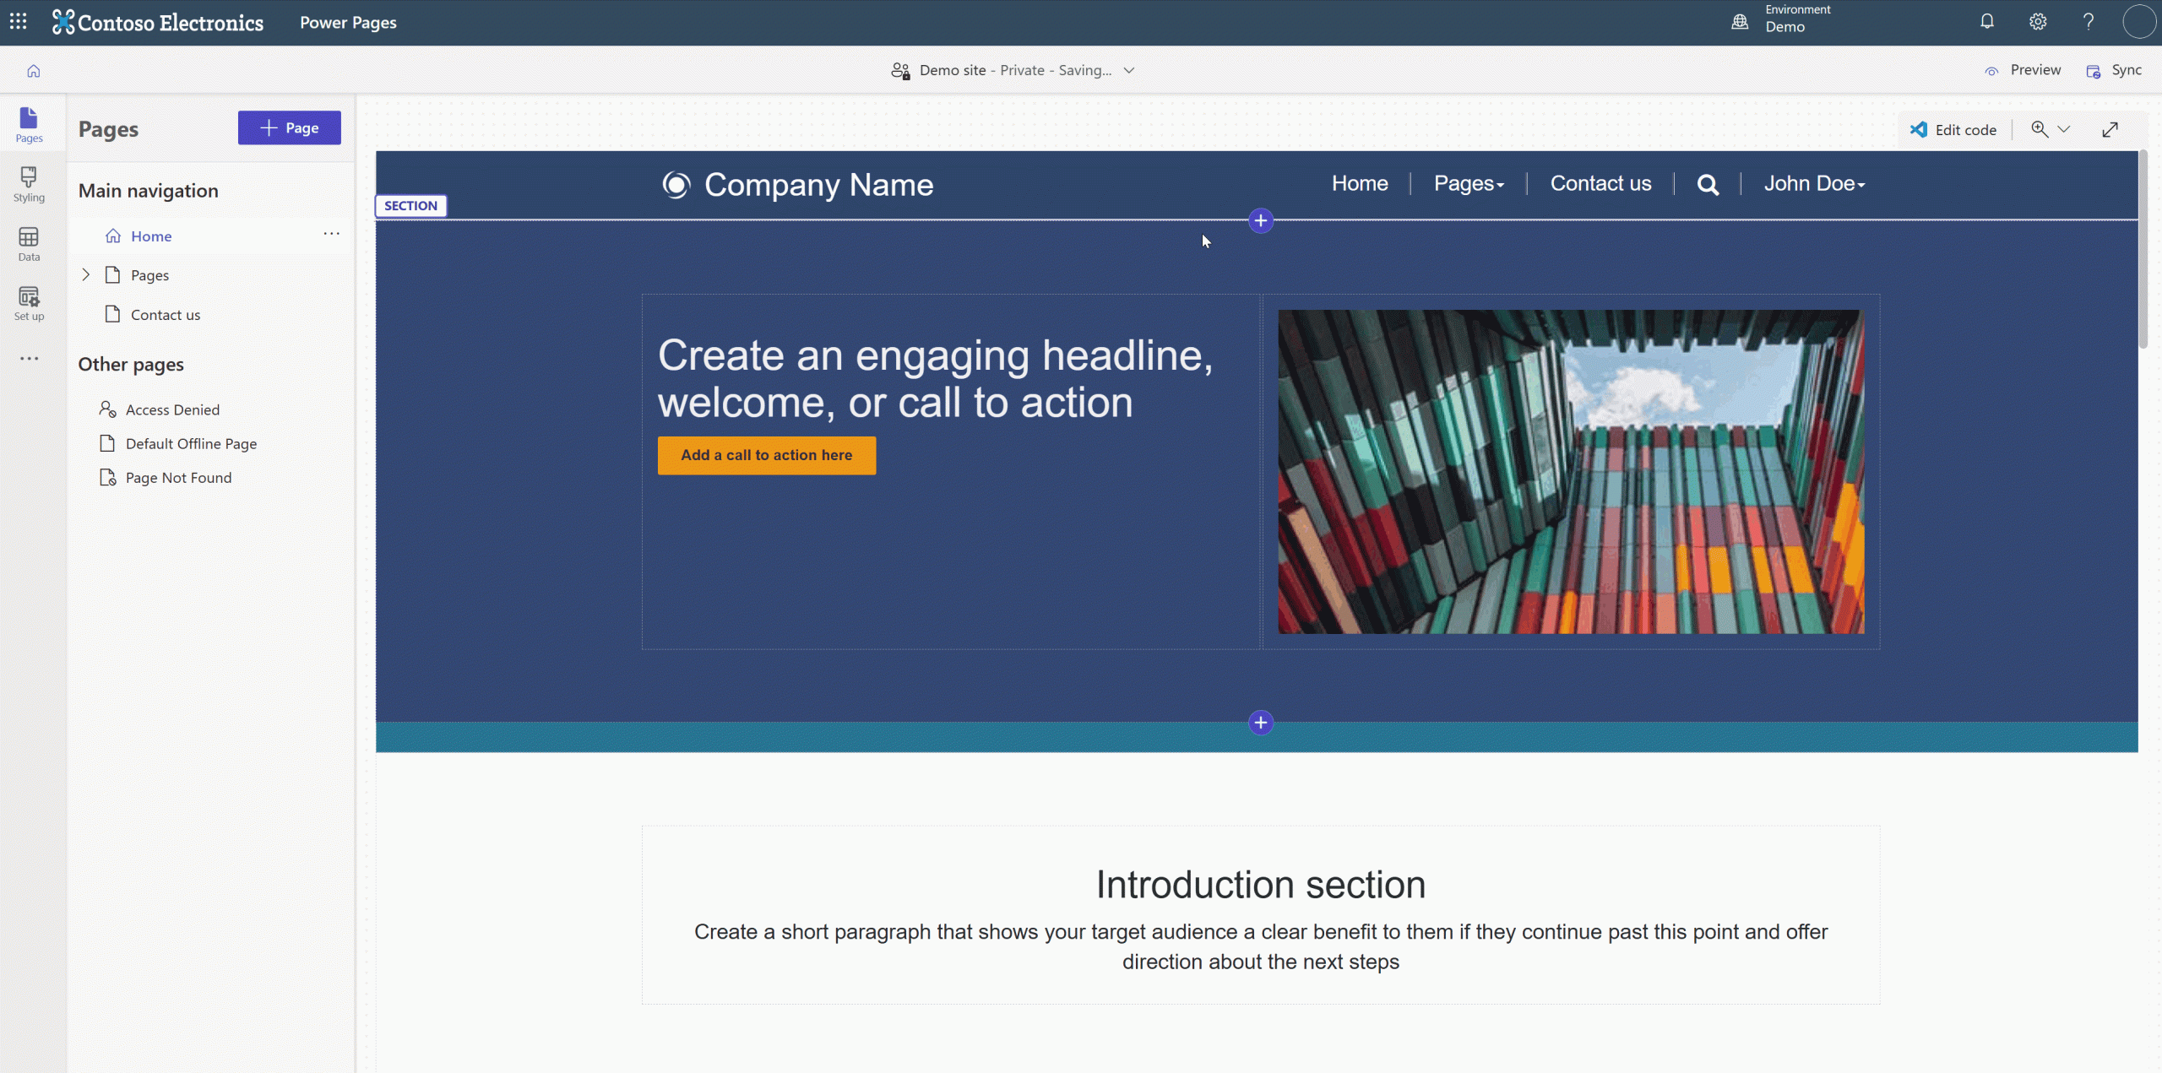Open the notifications bell
Screen dimensions: 2162x1073
coord(1986,21)
